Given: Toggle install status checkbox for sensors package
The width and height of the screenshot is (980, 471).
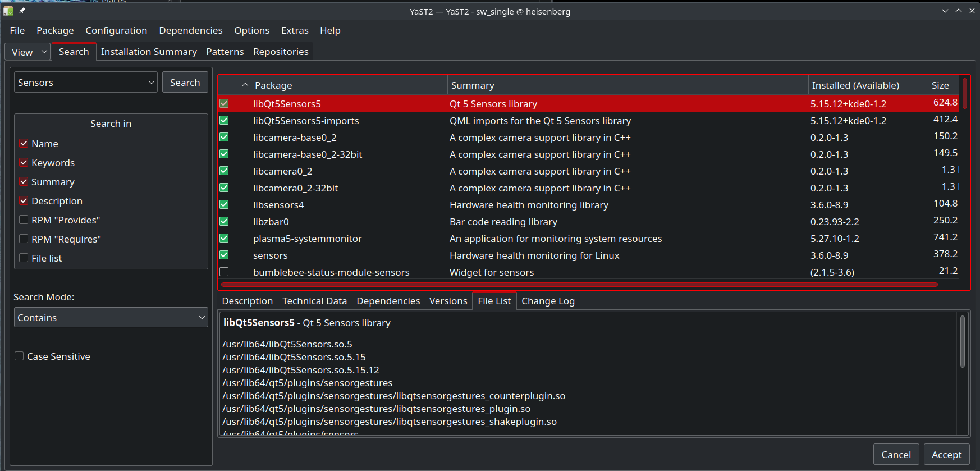Looking at the screenshot, I should pyautogui.click(x=224, y=255).
